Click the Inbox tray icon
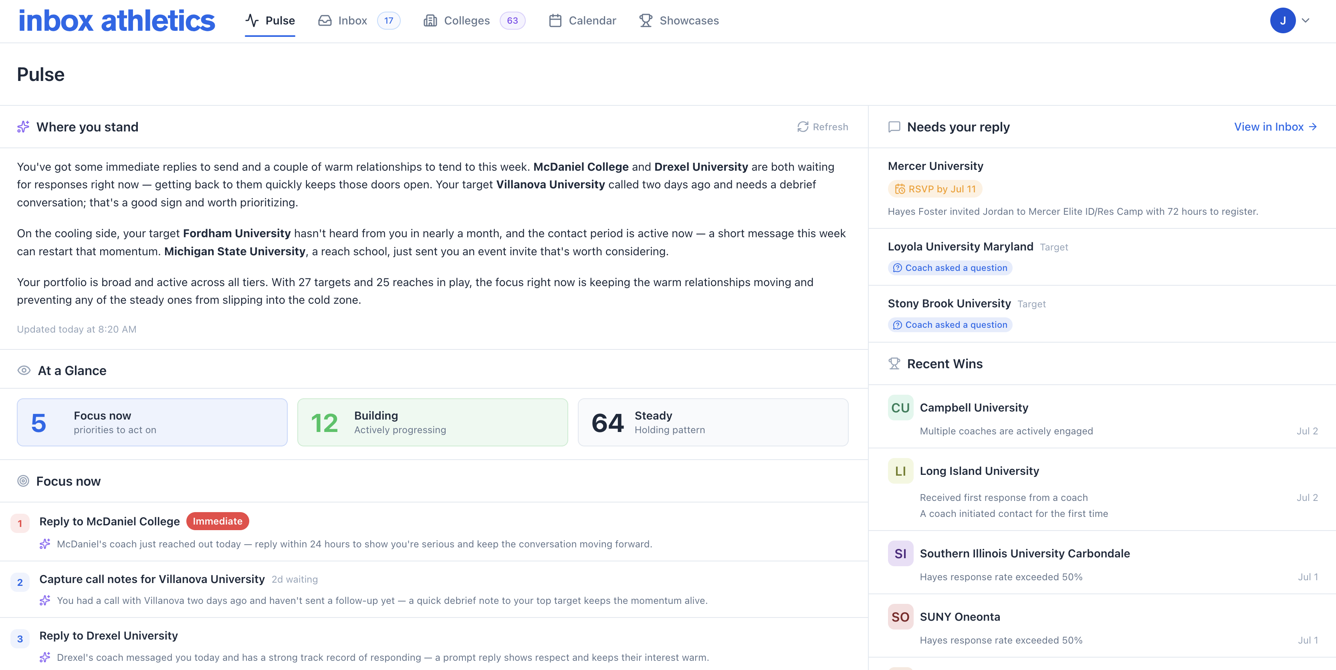This screenshot has width=1336, height=670. [x=325, y=21]
